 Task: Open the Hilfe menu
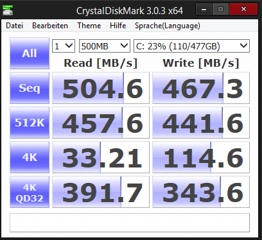[118, 26]
